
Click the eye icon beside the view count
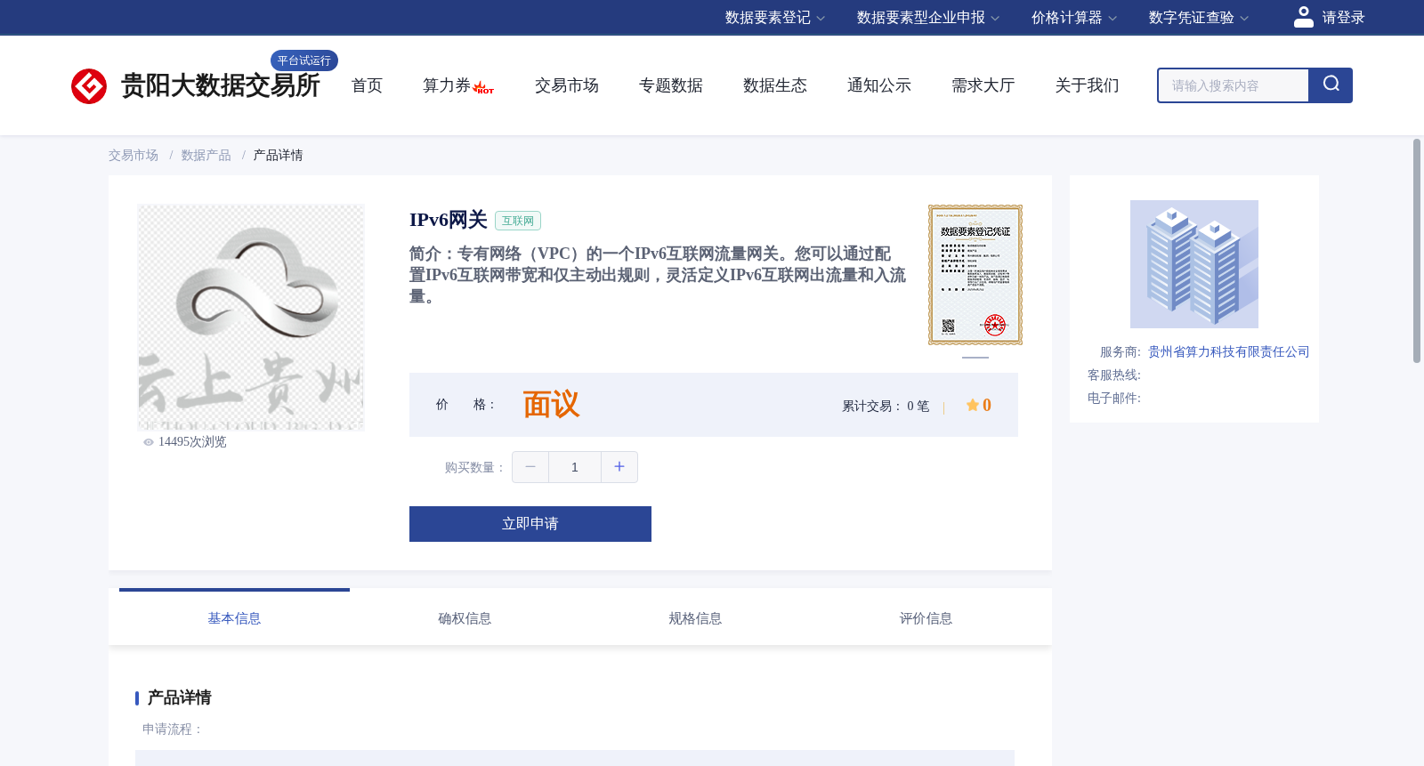[149, 442]
